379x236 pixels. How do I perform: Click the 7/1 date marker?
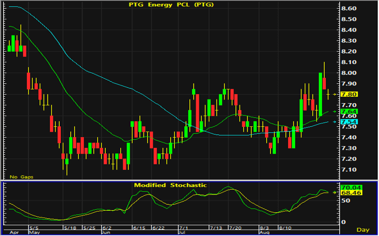(184, 228)
